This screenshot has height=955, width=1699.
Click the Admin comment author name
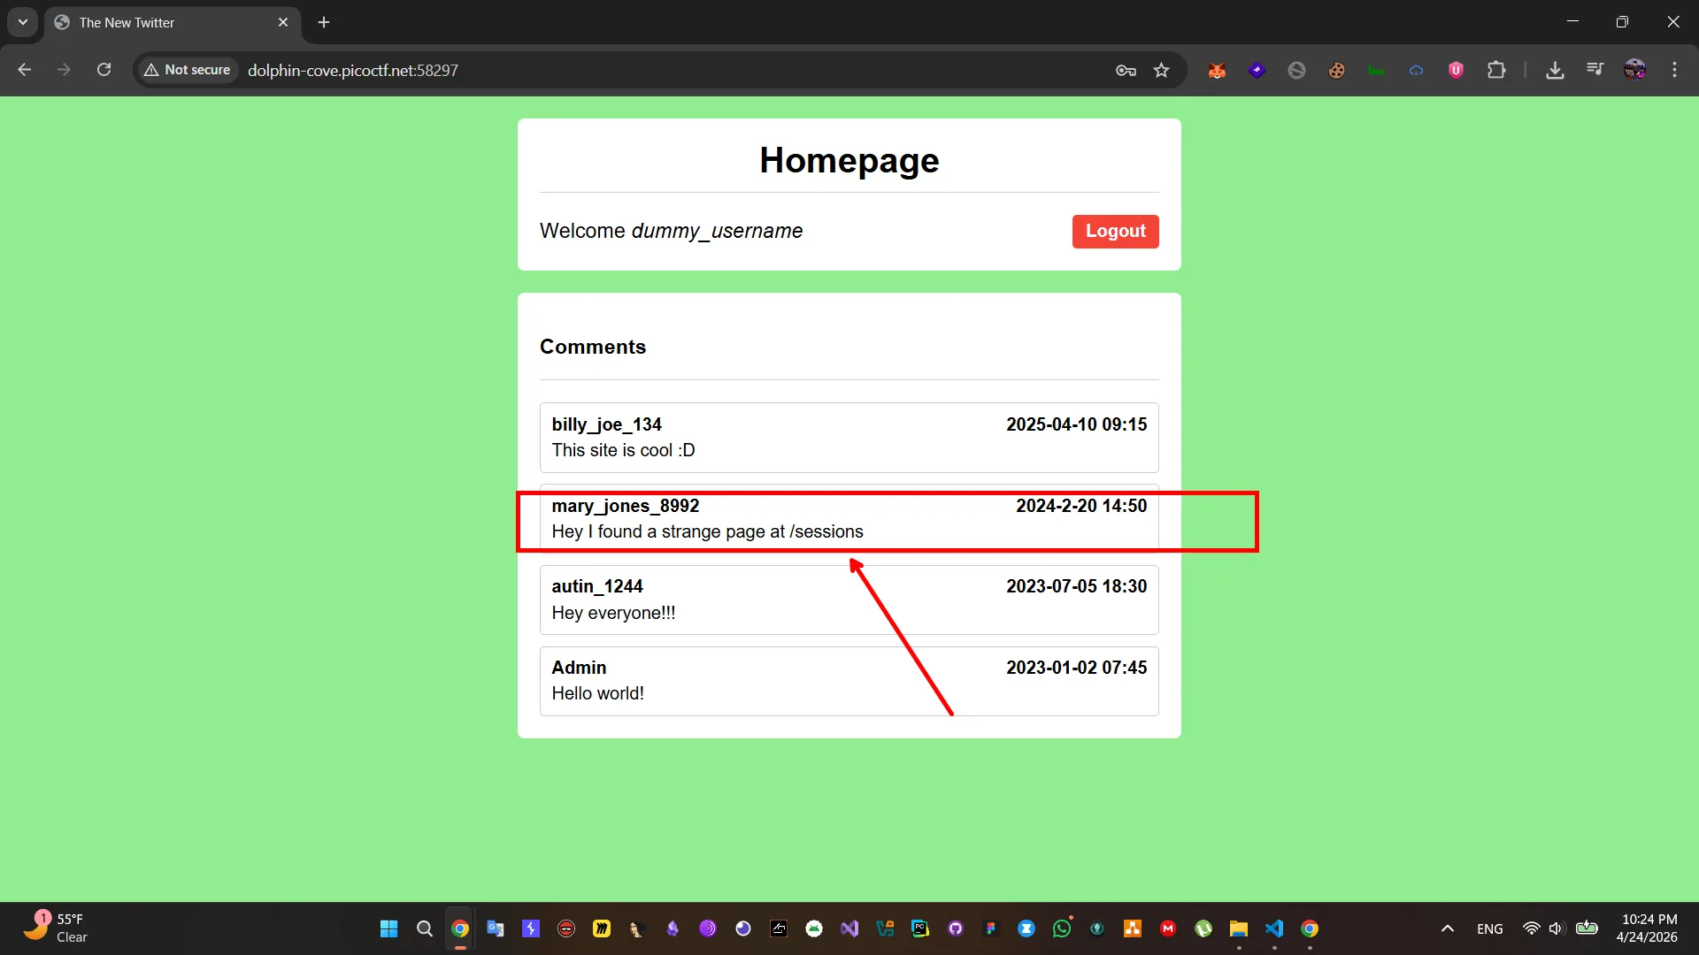(579, 668)
